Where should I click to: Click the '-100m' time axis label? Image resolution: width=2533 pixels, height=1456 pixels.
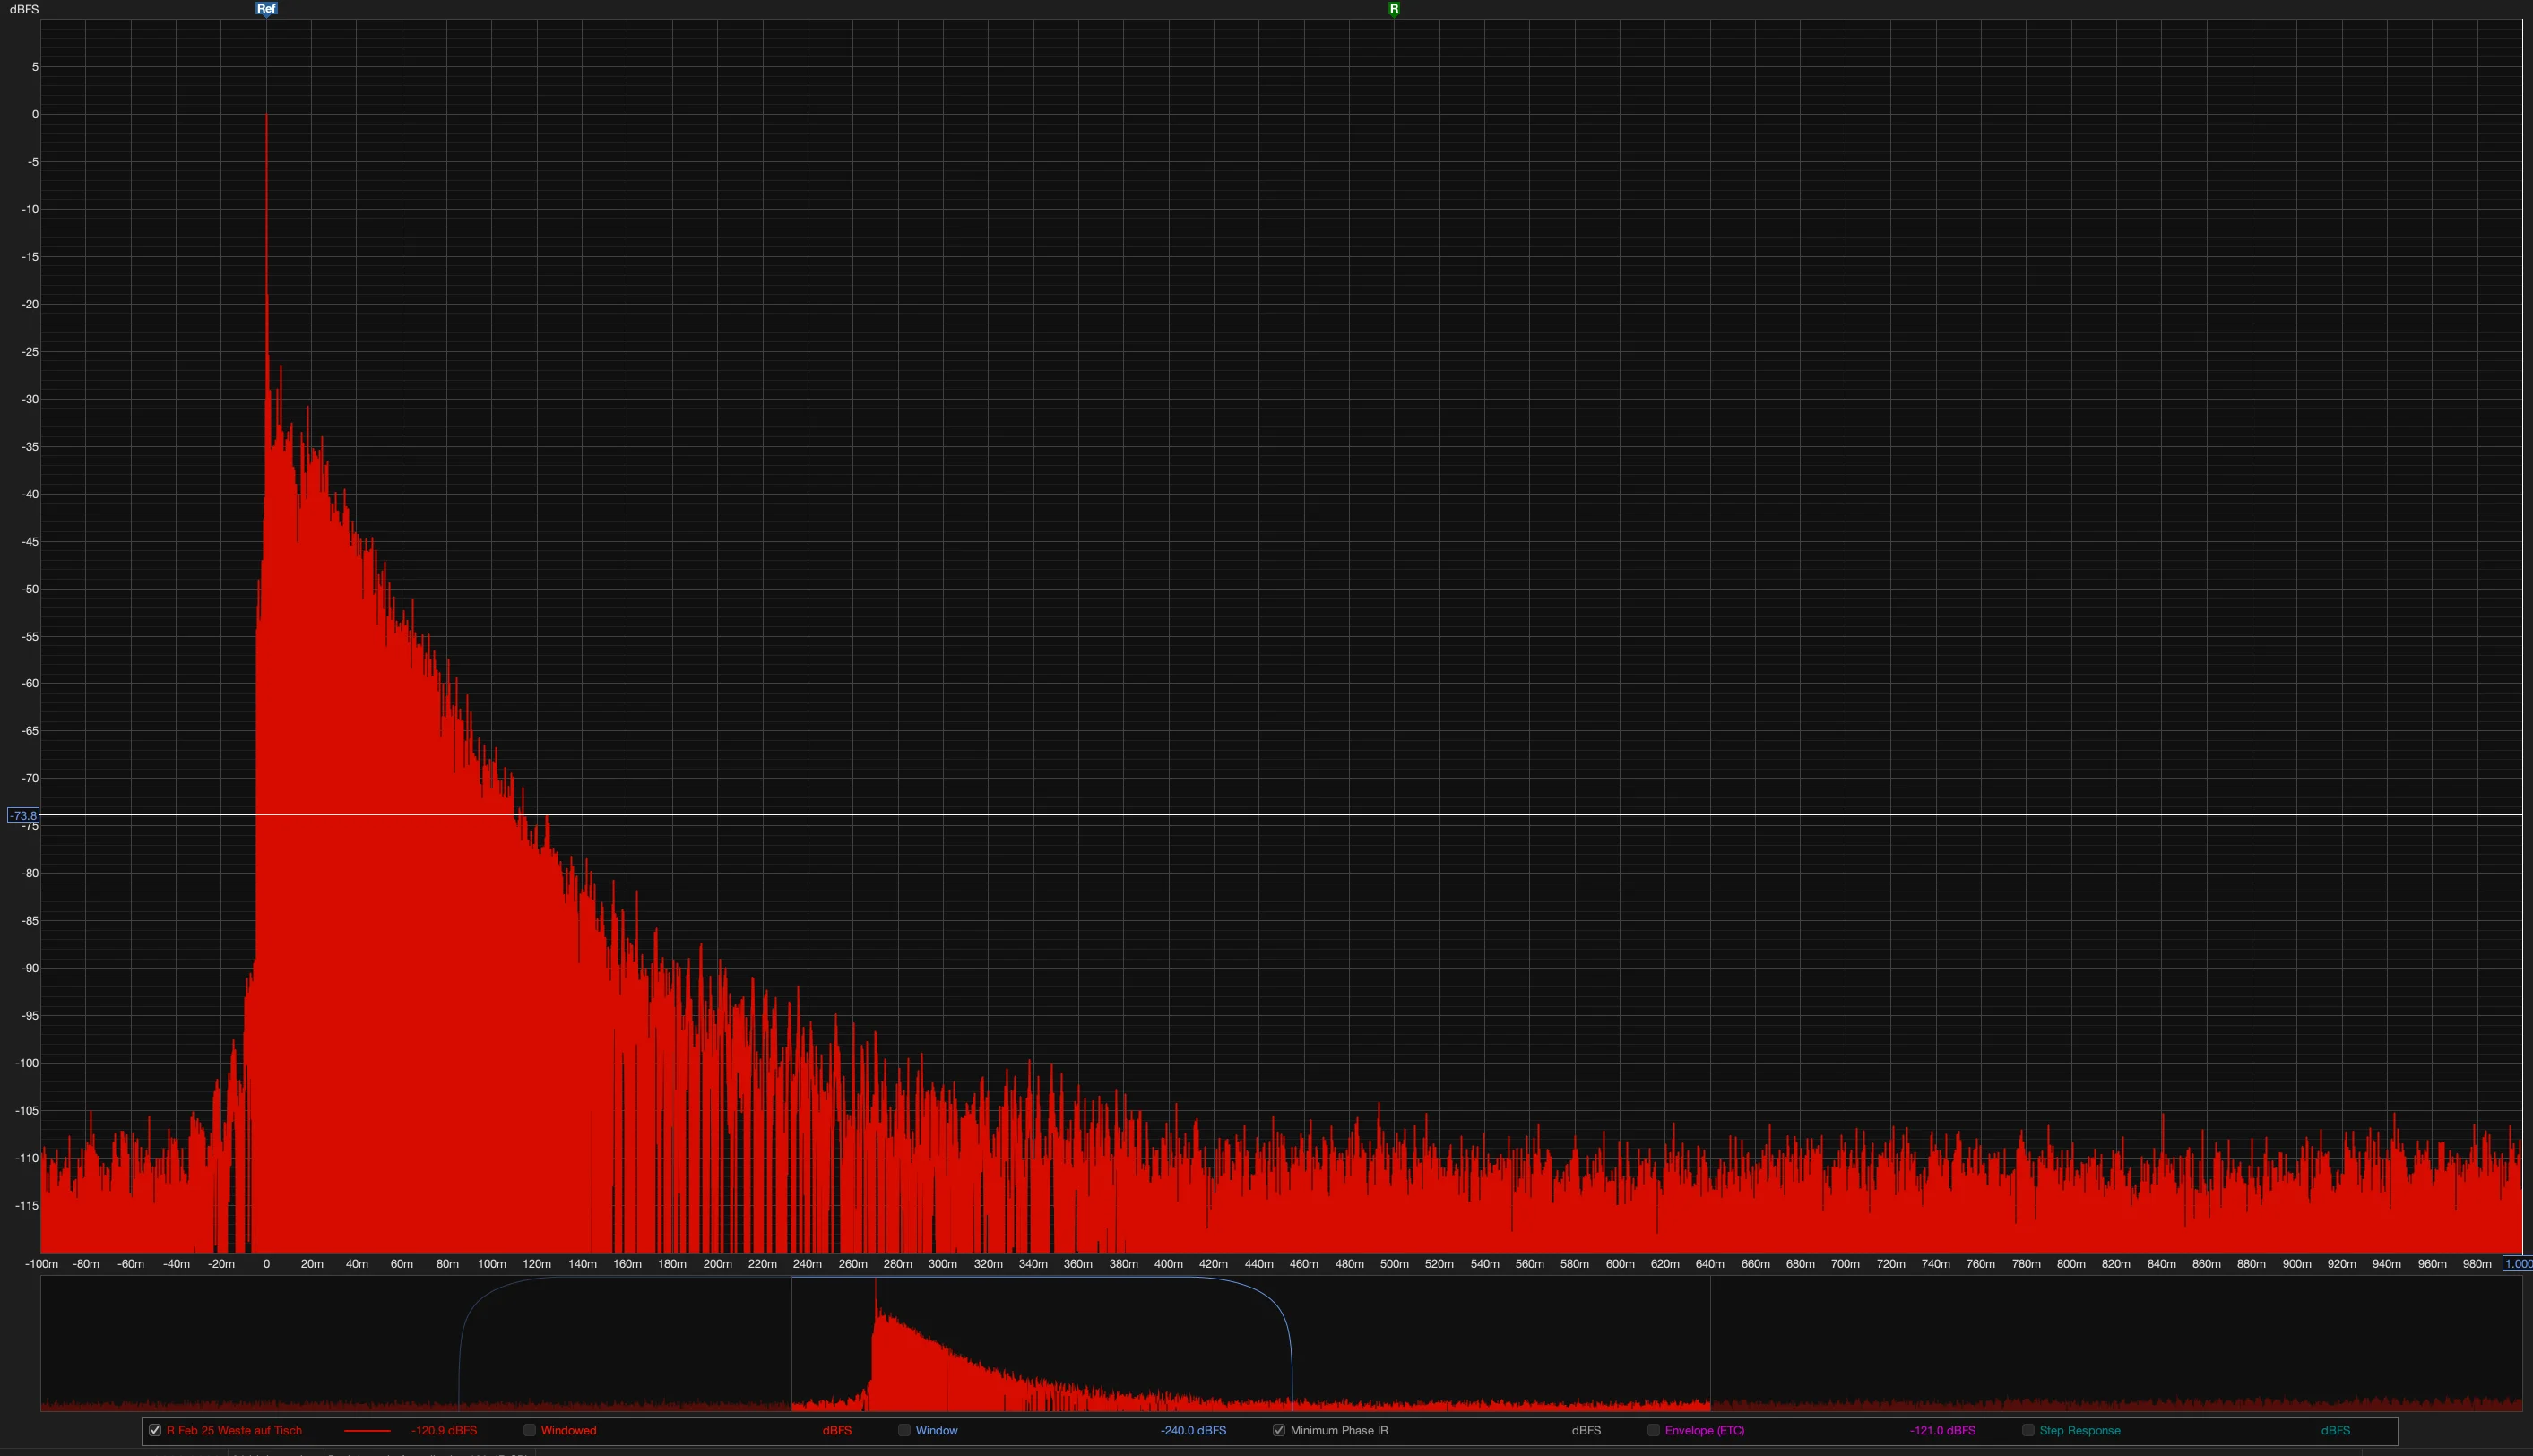(41, 1264)
